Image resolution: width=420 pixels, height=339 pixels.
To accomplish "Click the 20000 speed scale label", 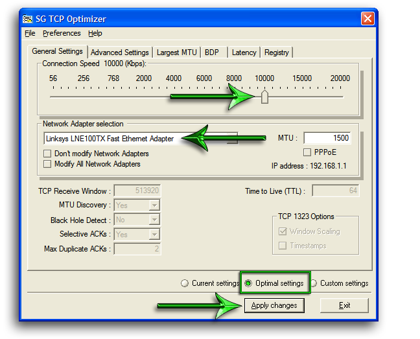I will (x=340, y=78).
